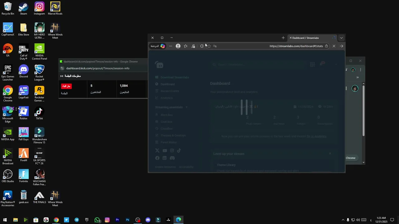
Task: Open Photoshop from the taskbar
Action: [127, 220]
